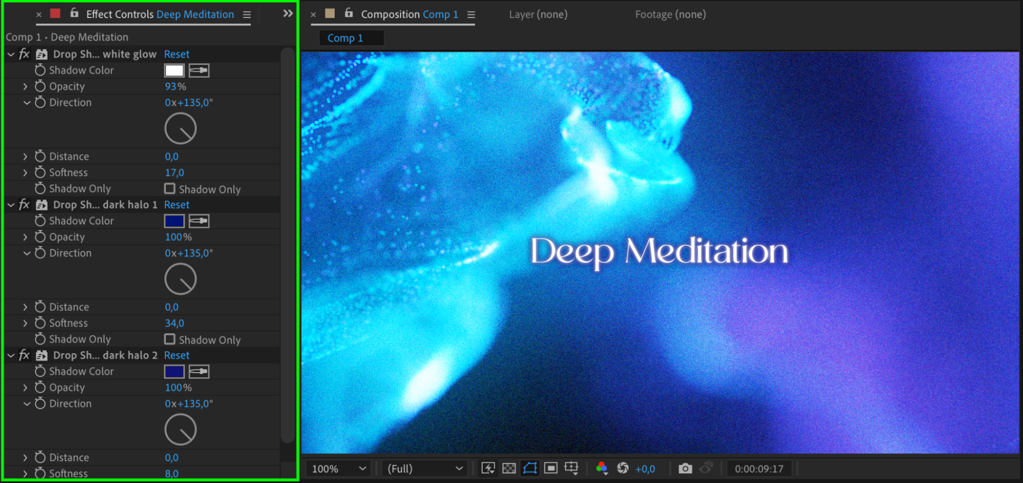Enable the Shadow Only checkbox under white glow
The image size is (1023, 483).
point(170,189)
